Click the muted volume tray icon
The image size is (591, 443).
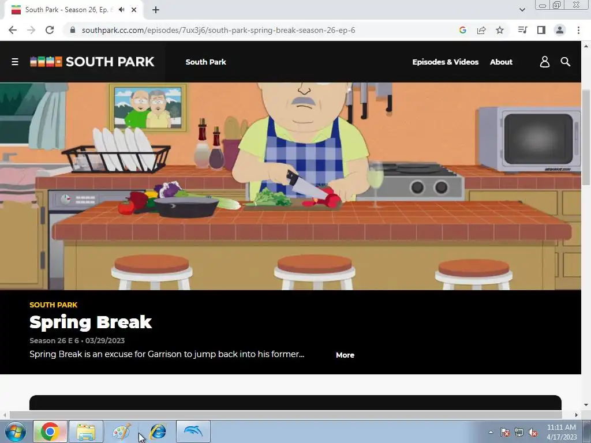tap(532, 432)
